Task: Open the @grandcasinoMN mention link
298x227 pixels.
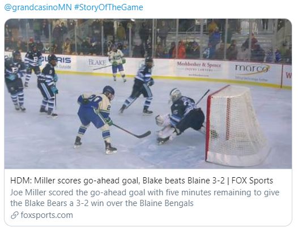Action: click(38, 7)
